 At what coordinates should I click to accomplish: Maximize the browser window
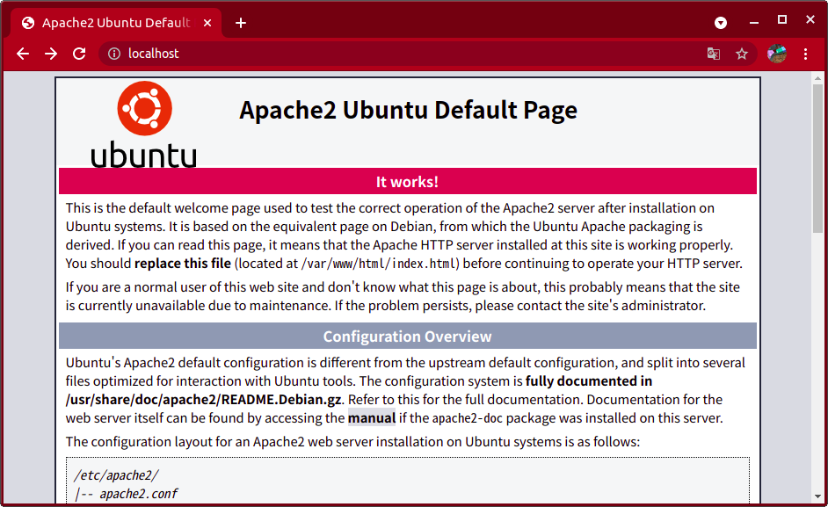pos(782,20)
